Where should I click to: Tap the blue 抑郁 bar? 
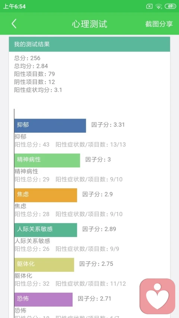point(50,126)
